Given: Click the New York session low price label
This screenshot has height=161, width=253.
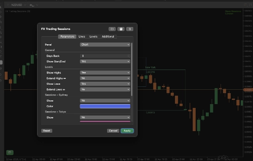Looking at the screenshot, I should click(151, 113).
